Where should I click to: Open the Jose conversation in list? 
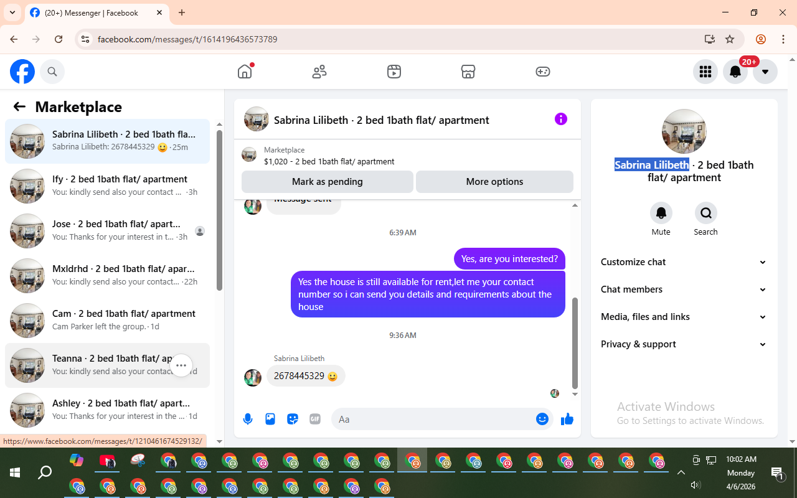point(108,231)
